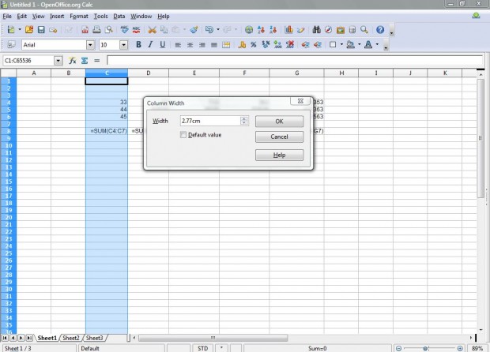The width and height of the screenshot is (490, 352).
Task: Click the Italic formatting icon
Action: point(149,45)
